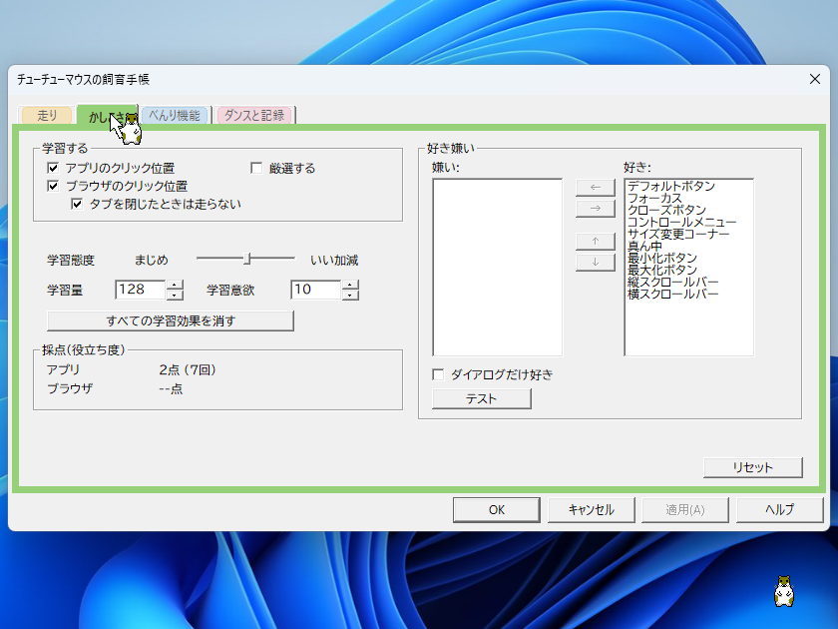Click the リセット button
The height and width of the screenshot is (629, 838).
click(753, 467)
